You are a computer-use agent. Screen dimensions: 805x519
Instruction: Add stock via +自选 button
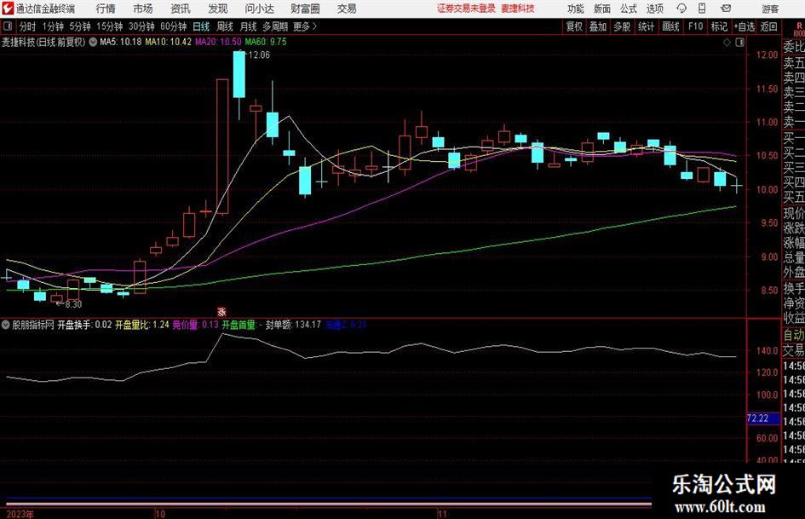[x=744, y=26]
